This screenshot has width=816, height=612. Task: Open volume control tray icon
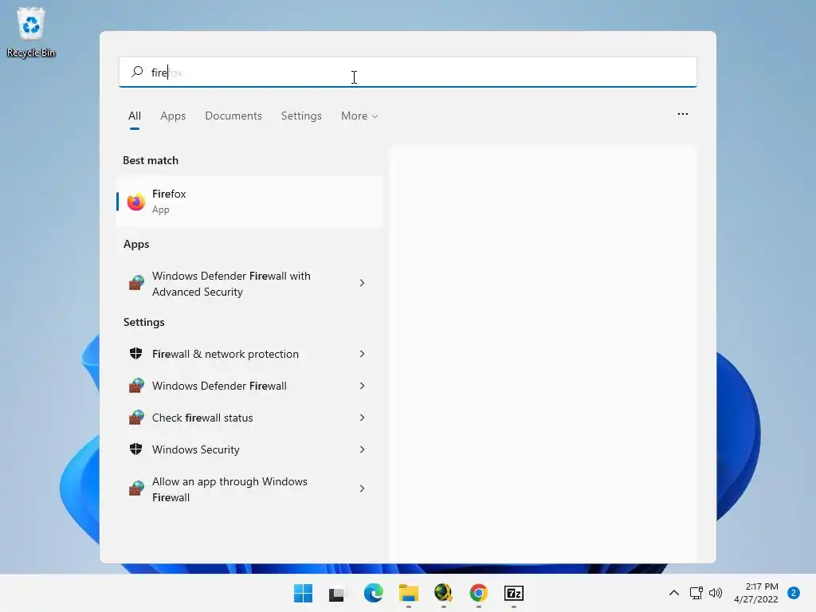click(716, 593)
